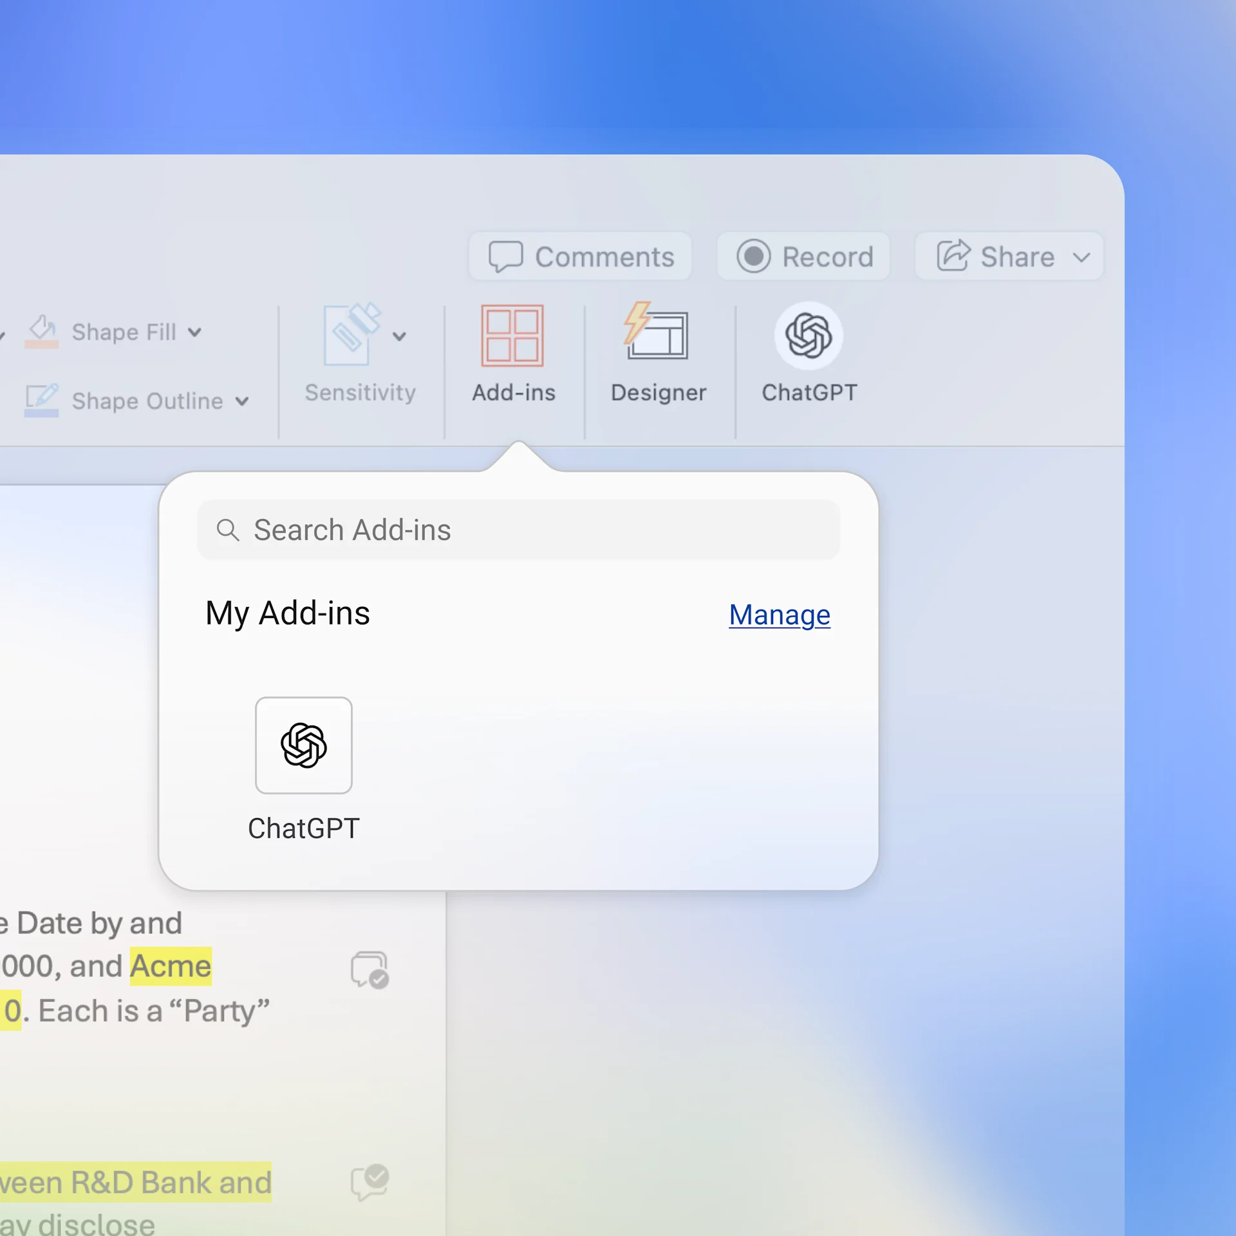Screen dimensions: 1236x1236
Task: Open the Add-ins ribbon button
Action: [x=513, y=354]
